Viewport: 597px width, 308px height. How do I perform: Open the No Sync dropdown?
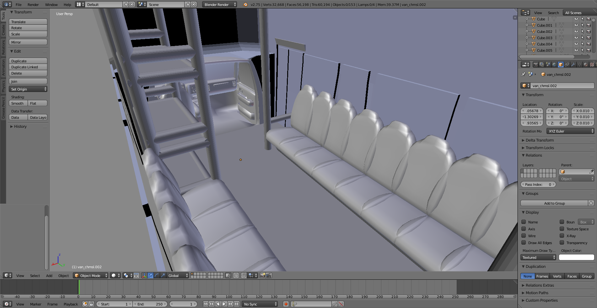coord(260,304)
